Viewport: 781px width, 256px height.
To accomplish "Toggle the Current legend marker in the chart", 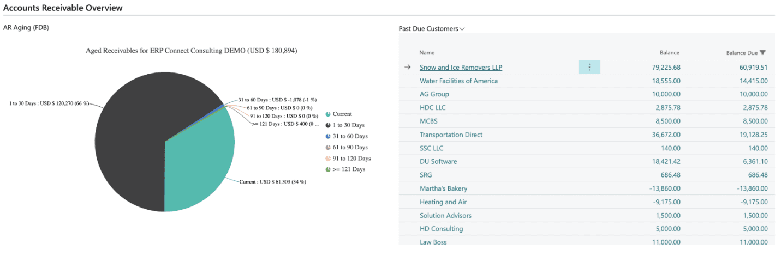I will point(328,114).
